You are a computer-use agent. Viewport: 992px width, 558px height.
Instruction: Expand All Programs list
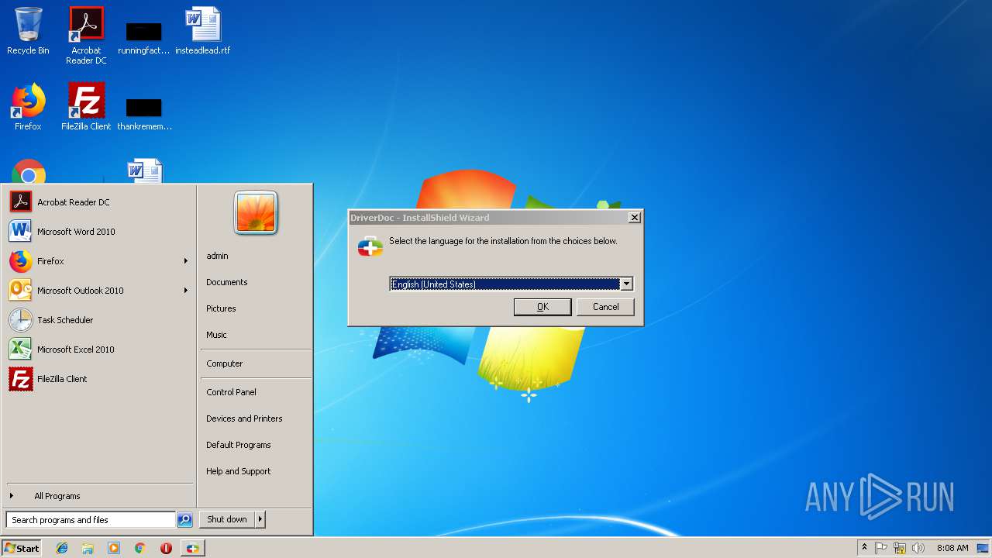98,496
